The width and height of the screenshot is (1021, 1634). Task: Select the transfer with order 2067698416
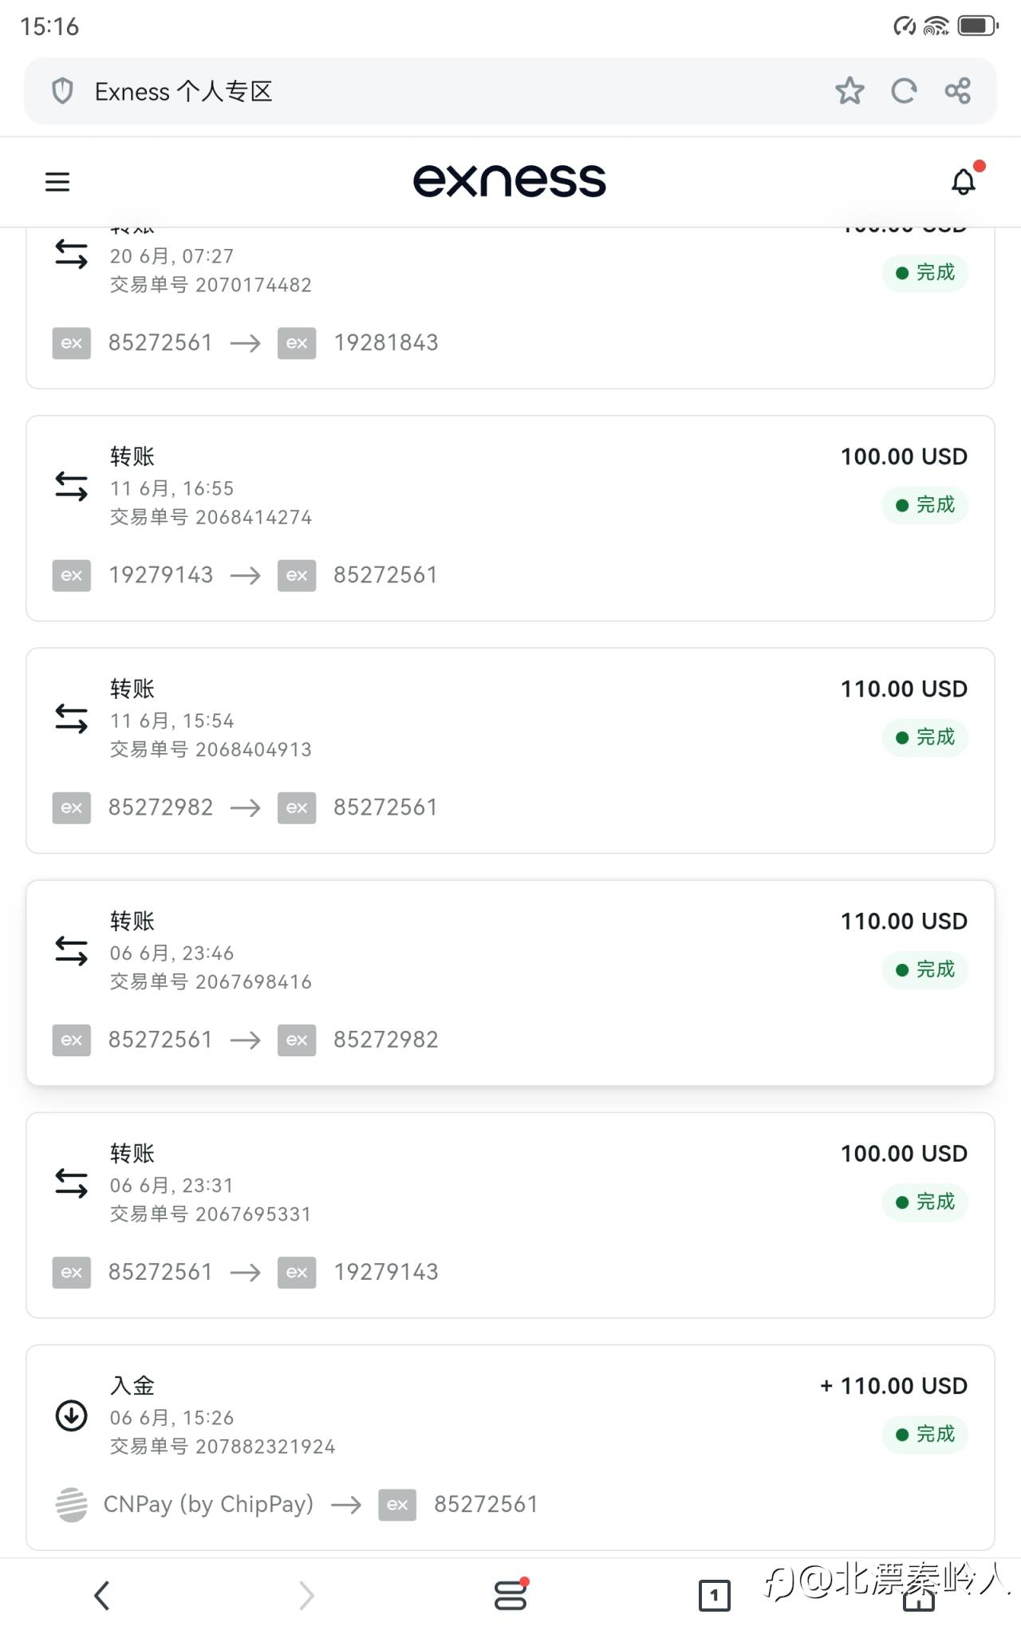click(510, 982)
